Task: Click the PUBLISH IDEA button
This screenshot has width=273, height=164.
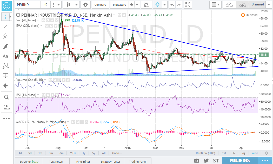Action: pyautogui.click(x=240, y=161)
